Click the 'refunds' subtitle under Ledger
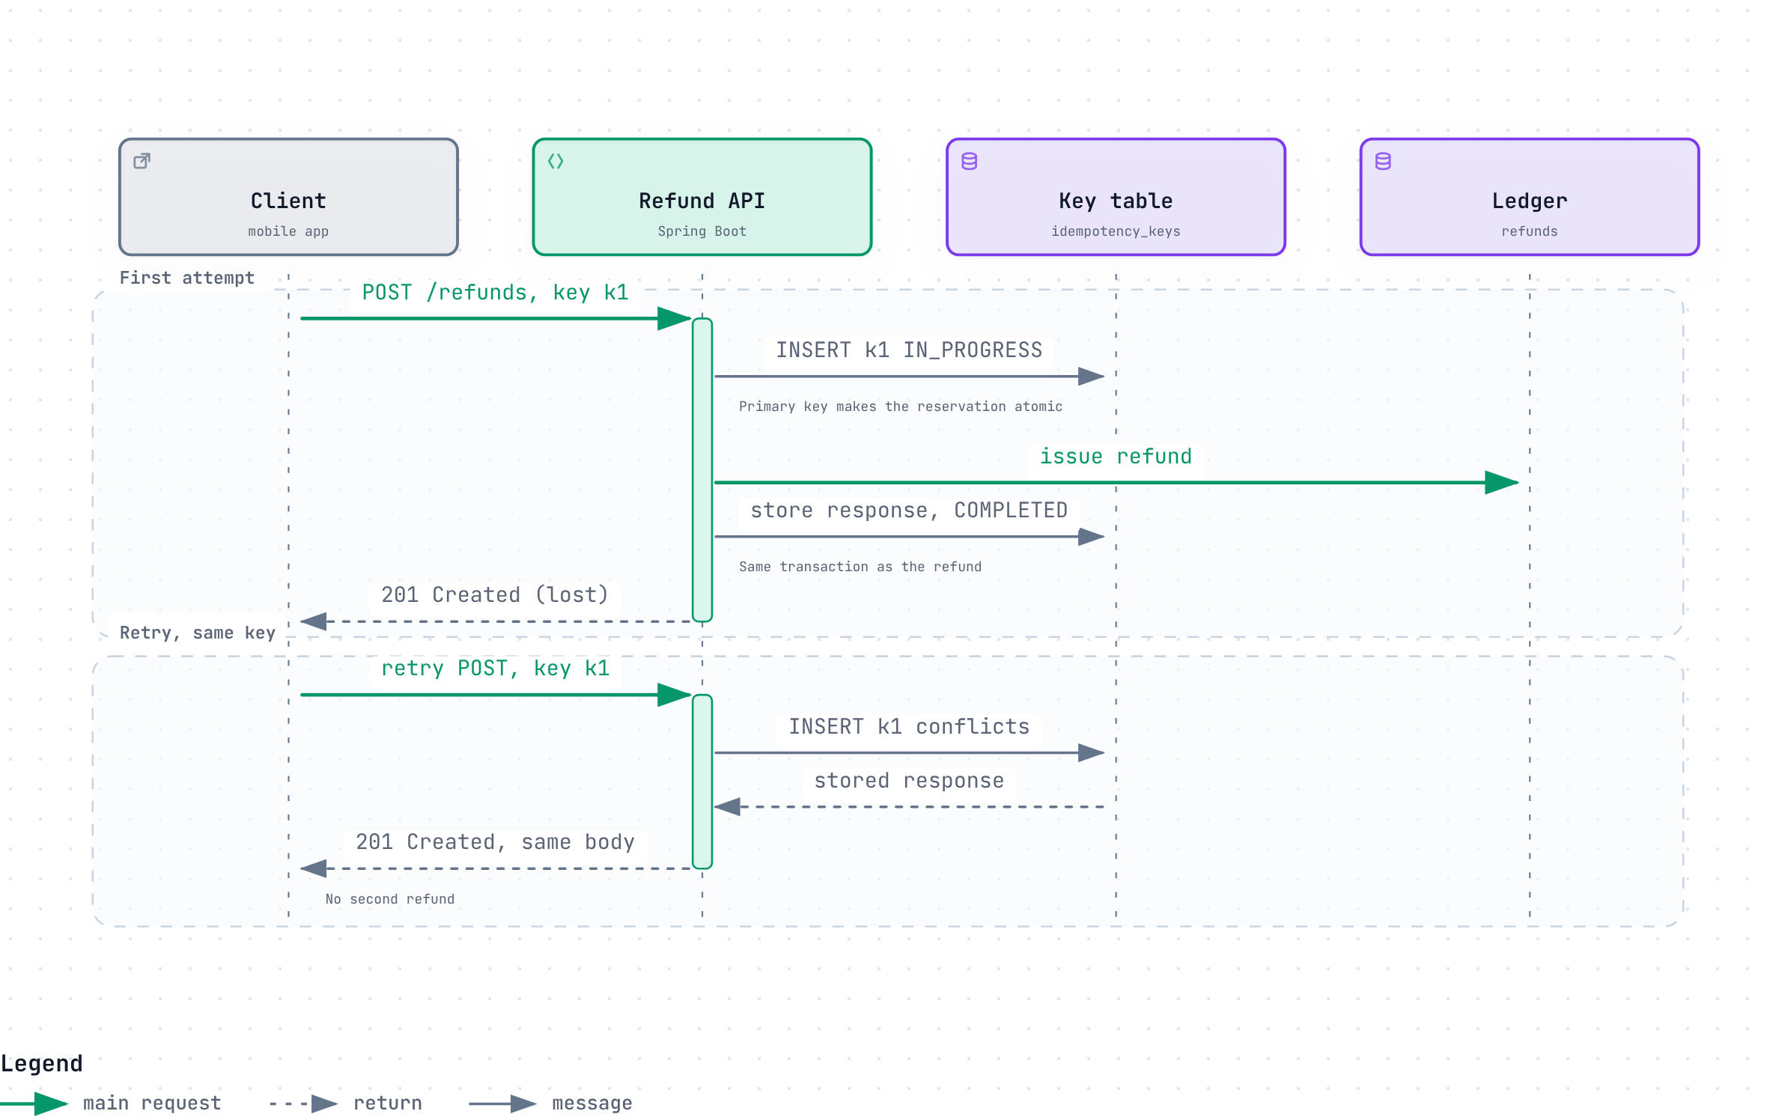1776x1117 pixels. 1530,231
